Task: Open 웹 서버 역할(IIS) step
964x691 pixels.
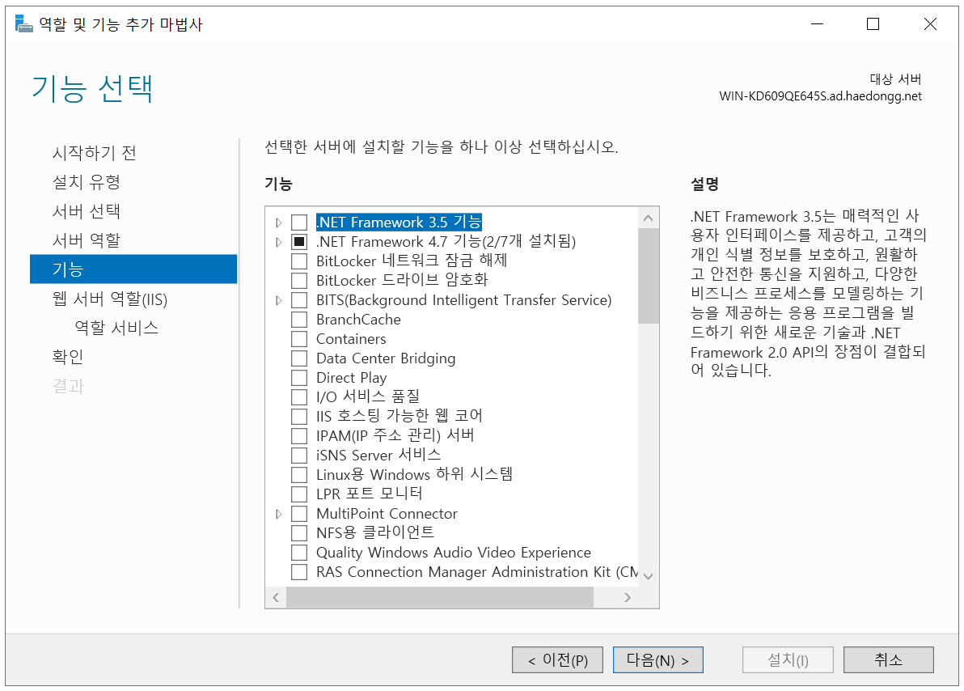Action: tap(109, 299)
